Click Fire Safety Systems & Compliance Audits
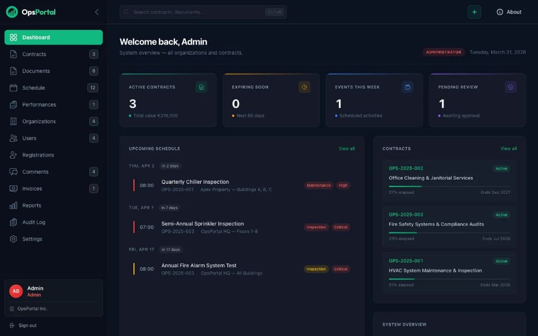538x336 pixels. point(437,224)
